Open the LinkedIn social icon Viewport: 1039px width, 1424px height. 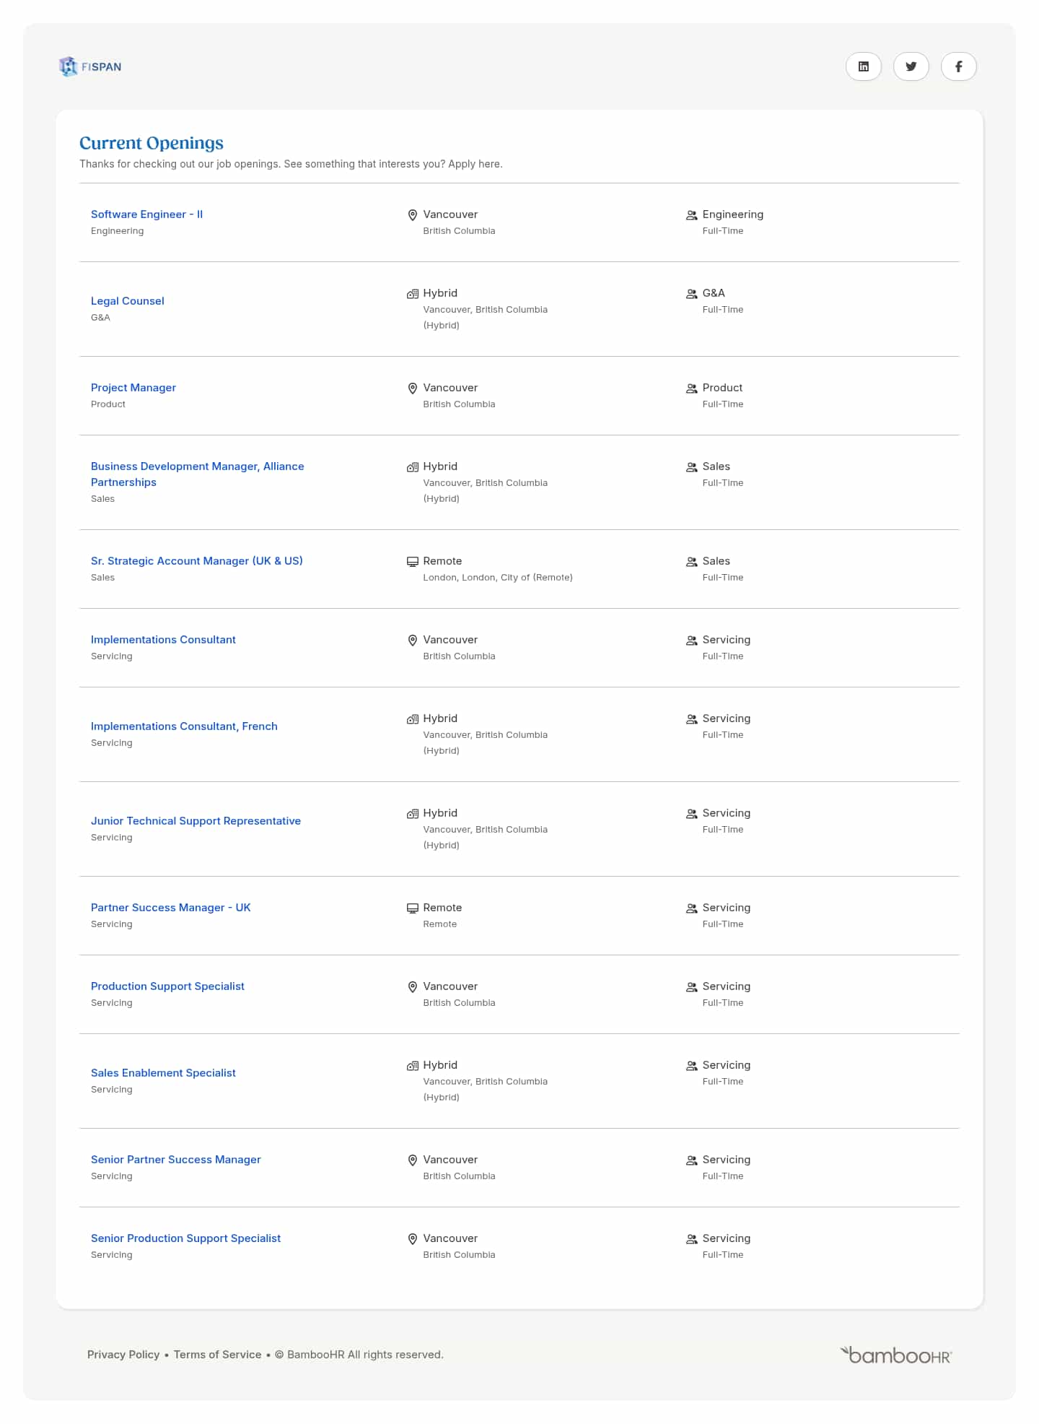pos(863,66)
